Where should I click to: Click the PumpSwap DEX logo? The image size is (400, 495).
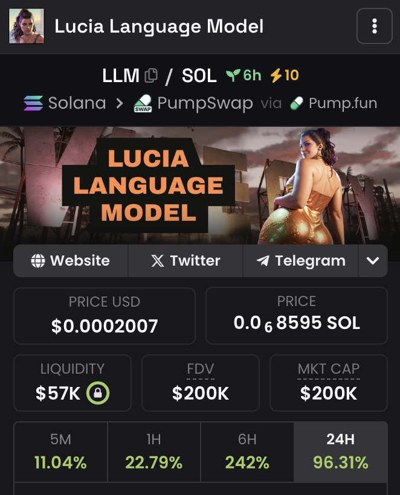[143, 103]
